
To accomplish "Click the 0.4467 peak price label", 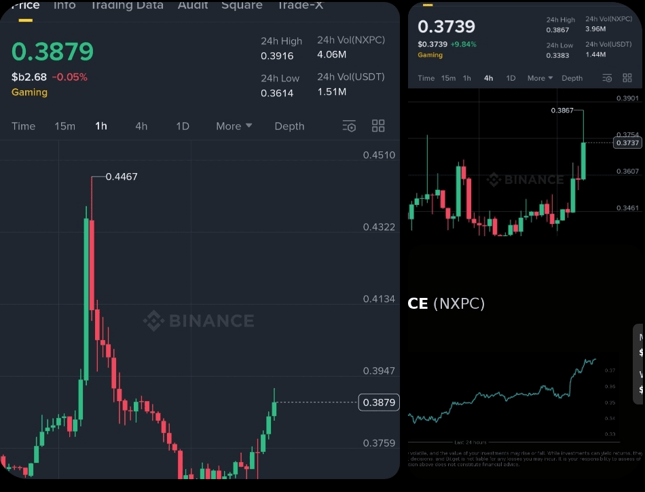I will click(x=122, y=176).
